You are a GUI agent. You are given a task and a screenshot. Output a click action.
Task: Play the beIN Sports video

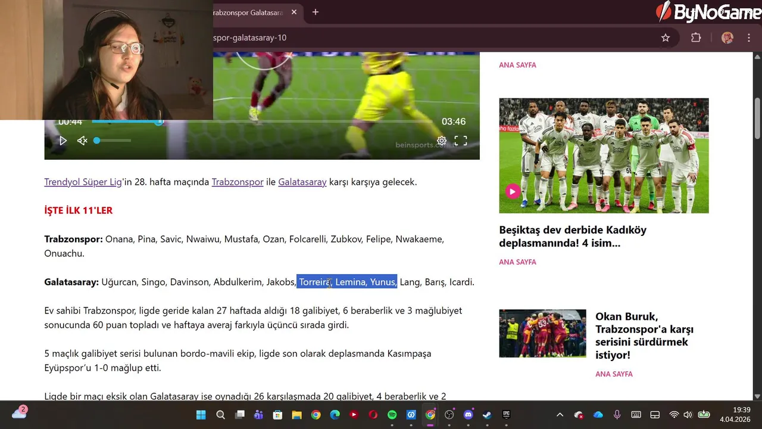click(x=63, y=141)
